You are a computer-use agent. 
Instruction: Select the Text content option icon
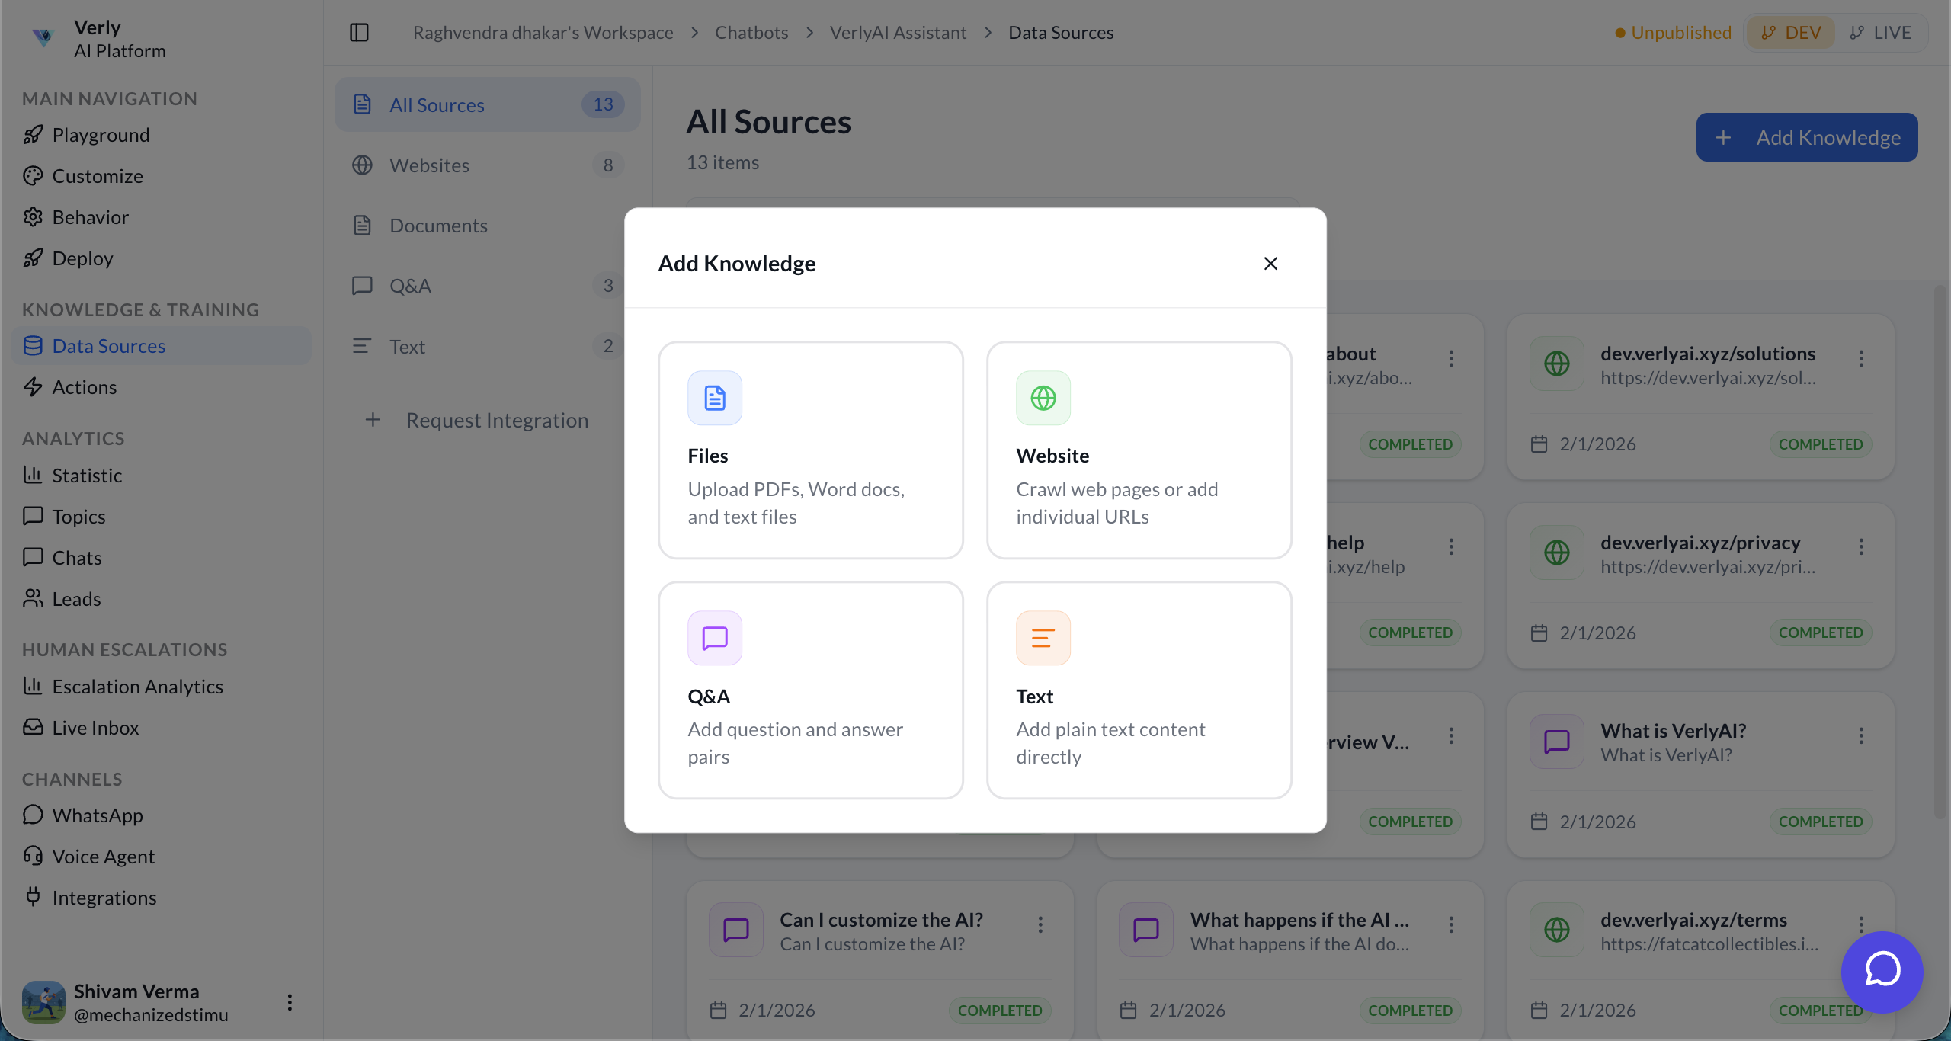coord(1043,638)
